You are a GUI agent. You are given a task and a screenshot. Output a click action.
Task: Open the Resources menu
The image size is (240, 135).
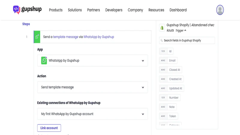pyautogui.click(x=156, y=10)
